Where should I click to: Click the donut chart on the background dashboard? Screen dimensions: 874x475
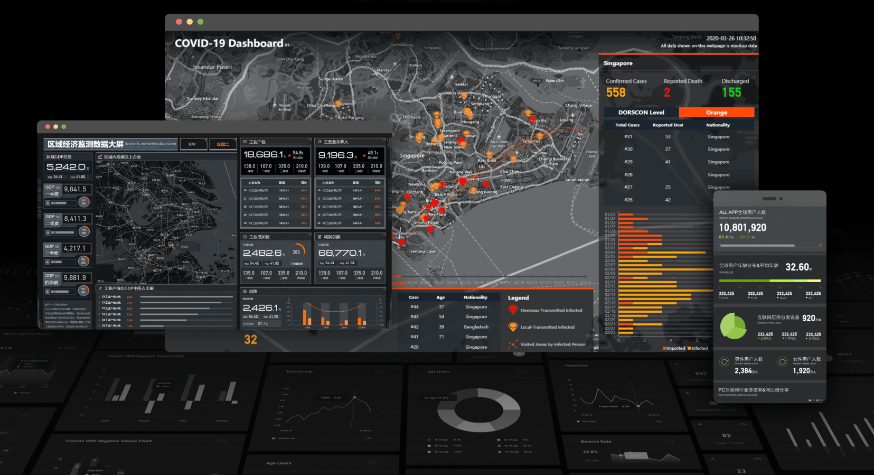pyautogui.click(x=480, y=410)
